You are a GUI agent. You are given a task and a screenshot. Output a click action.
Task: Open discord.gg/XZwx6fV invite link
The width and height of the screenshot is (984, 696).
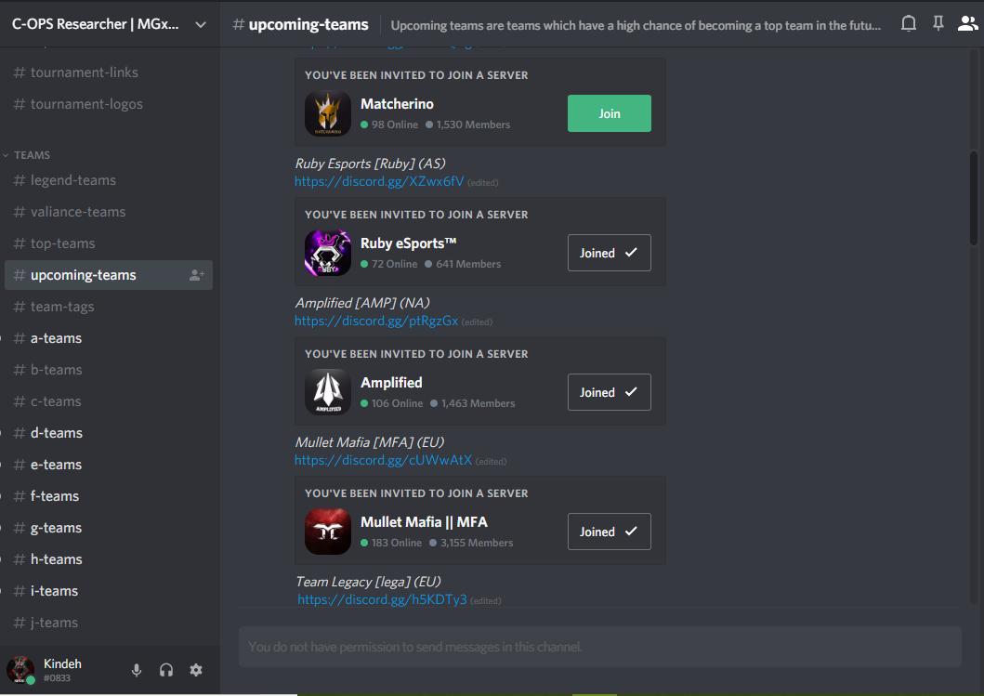pyautogui.click(x=379, y=181)
